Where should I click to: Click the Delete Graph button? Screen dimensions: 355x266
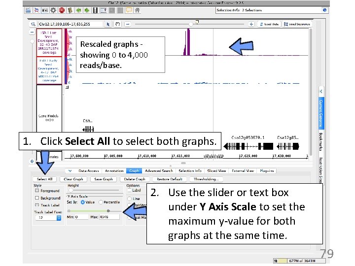point(135,179)
